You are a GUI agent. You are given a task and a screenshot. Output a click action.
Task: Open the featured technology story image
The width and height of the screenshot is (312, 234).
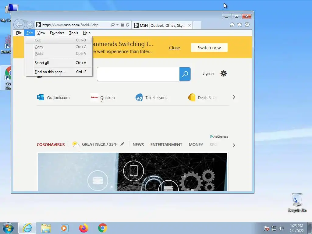(133, 172)
